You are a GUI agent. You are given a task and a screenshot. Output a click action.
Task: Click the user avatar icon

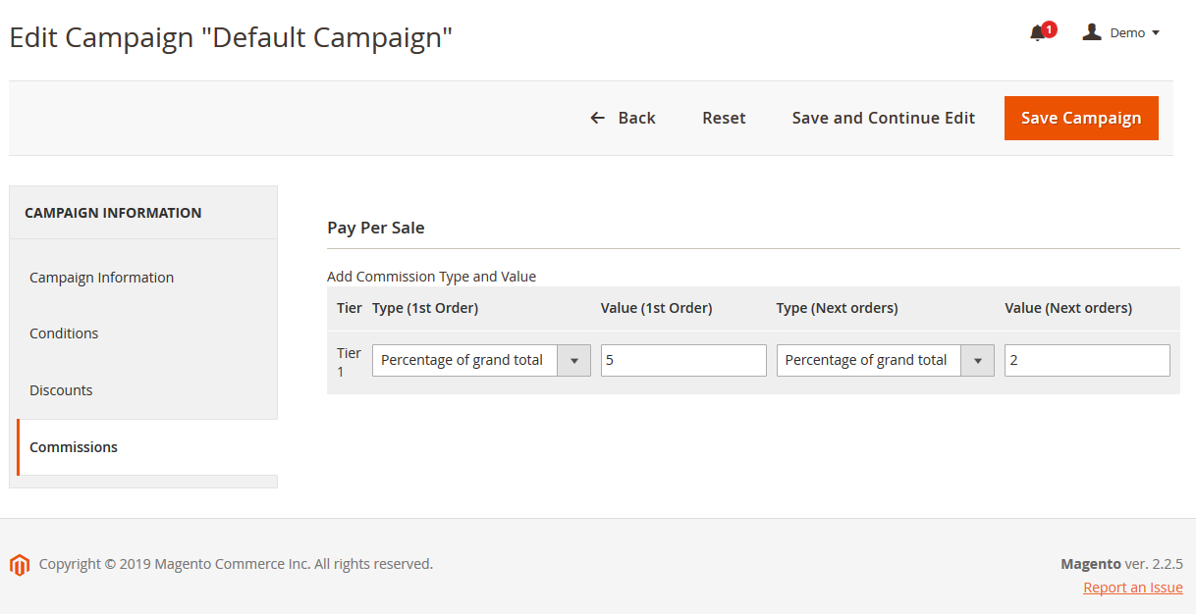pos(1091,32)
